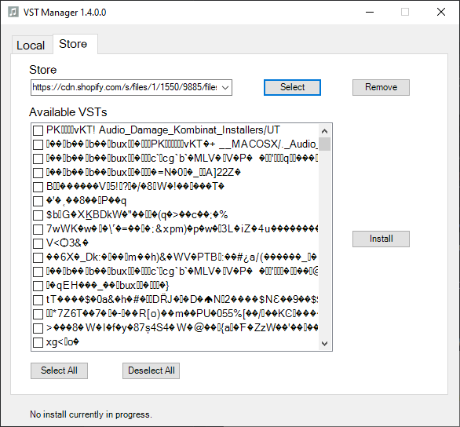
Task: Select the Store tab
Action: click(75, 44)
